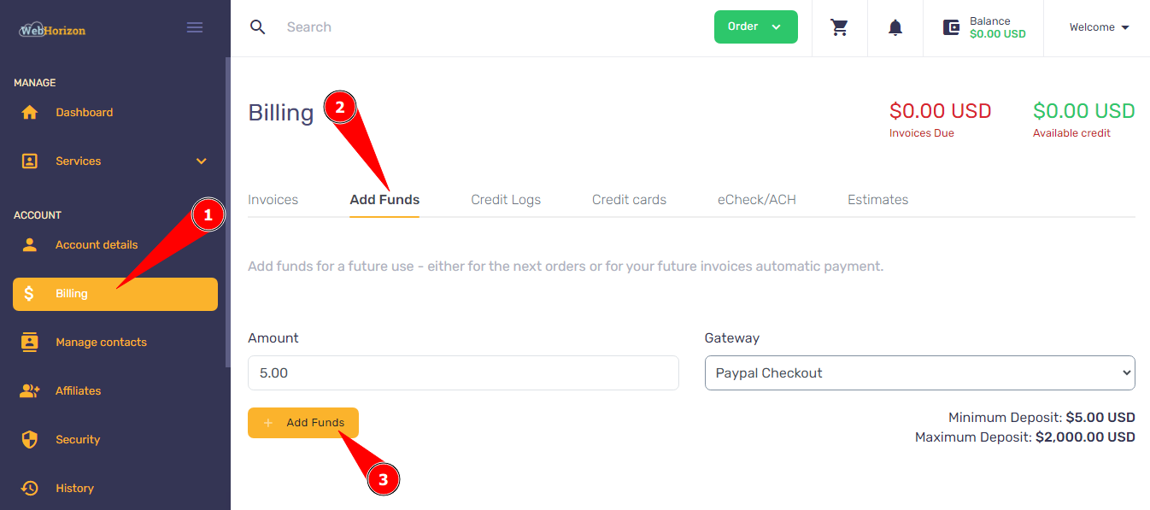
Task: Open Manage contacts via its icon
Action: (30, 342)
